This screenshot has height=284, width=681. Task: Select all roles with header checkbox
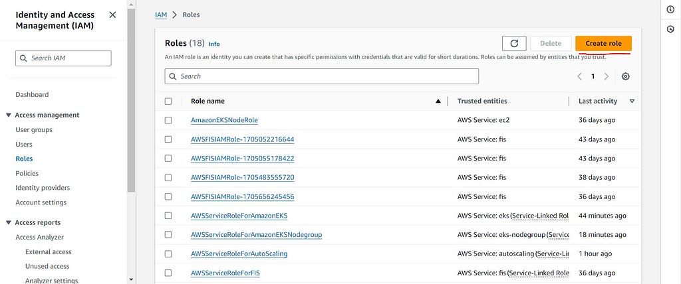coord(168,101)
